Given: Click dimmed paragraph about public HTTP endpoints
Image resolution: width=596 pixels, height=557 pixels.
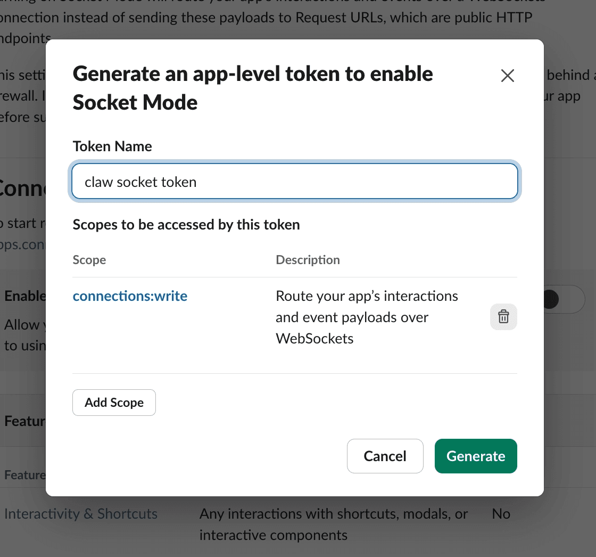Looking at the screenshot, I should click(266, 23).
